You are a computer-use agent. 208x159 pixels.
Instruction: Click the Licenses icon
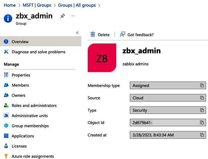pyautogui.click(x=6, y=146)
